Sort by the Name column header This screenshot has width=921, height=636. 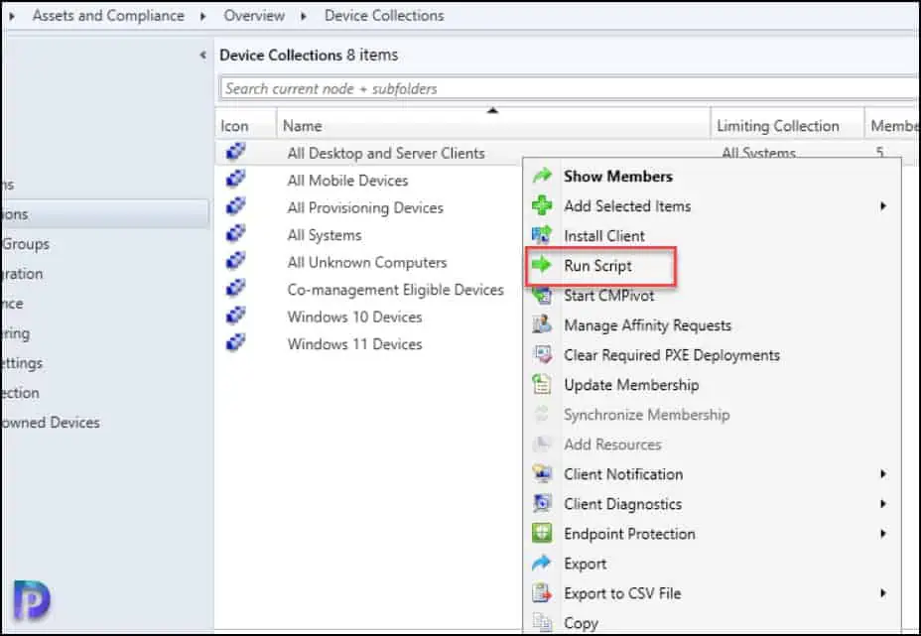[x=493, y=126]
